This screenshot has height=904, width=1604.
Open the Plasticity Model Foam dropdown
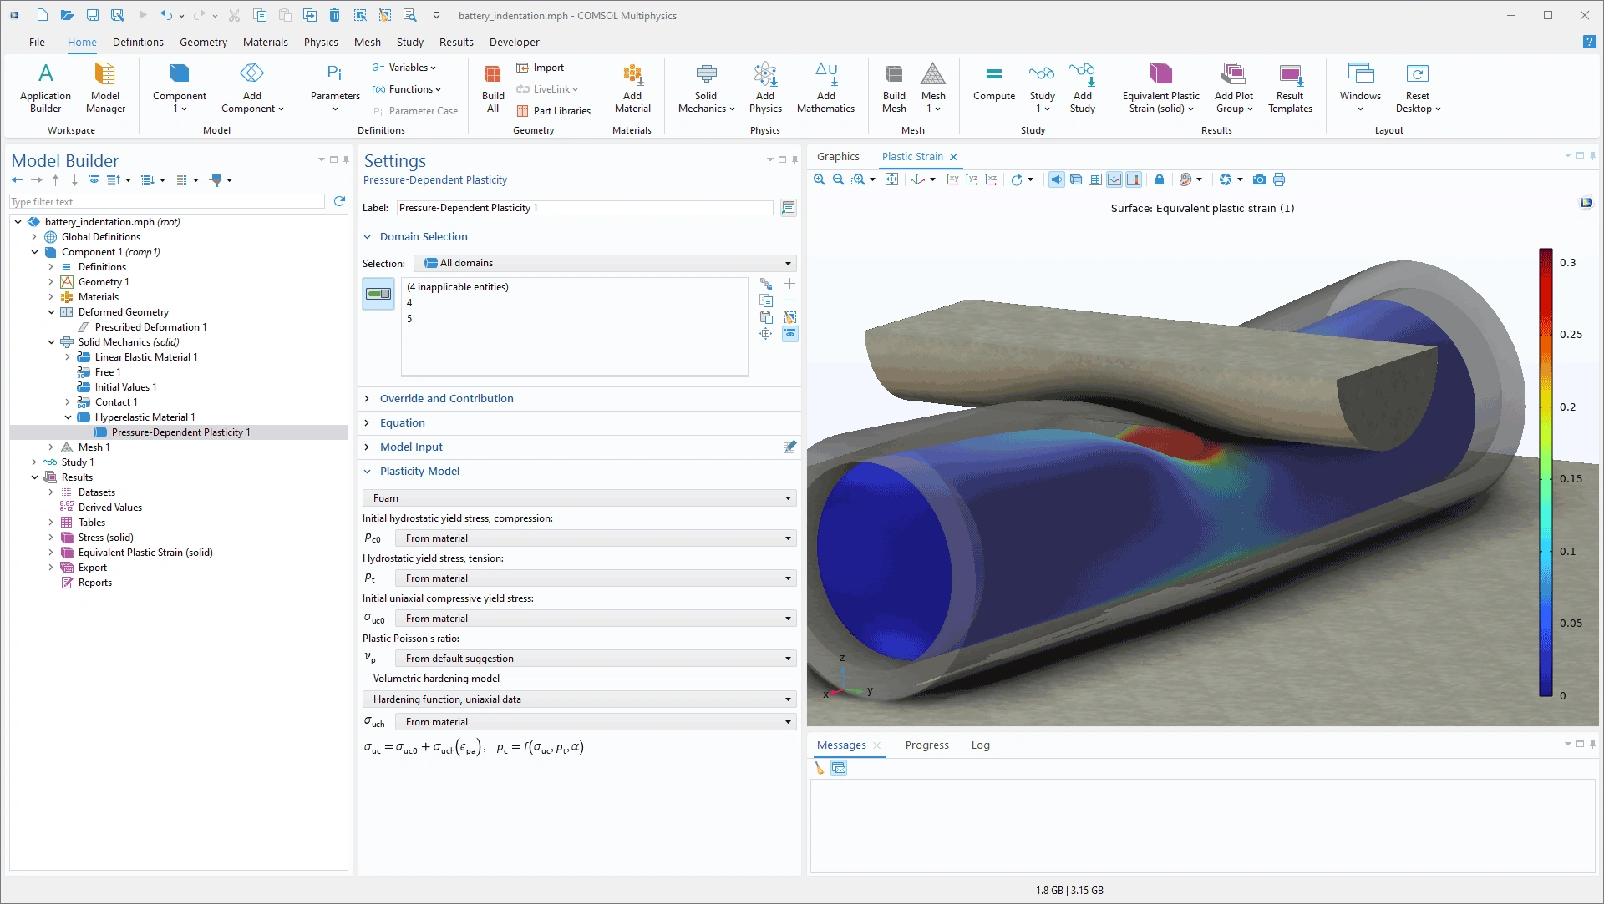[x=578, y=498]
